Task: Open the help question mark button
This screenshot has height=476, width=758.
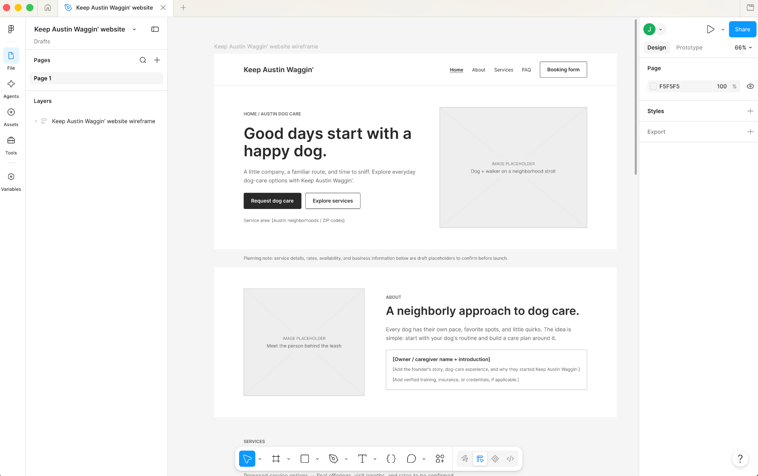Action: coord(740,459)
